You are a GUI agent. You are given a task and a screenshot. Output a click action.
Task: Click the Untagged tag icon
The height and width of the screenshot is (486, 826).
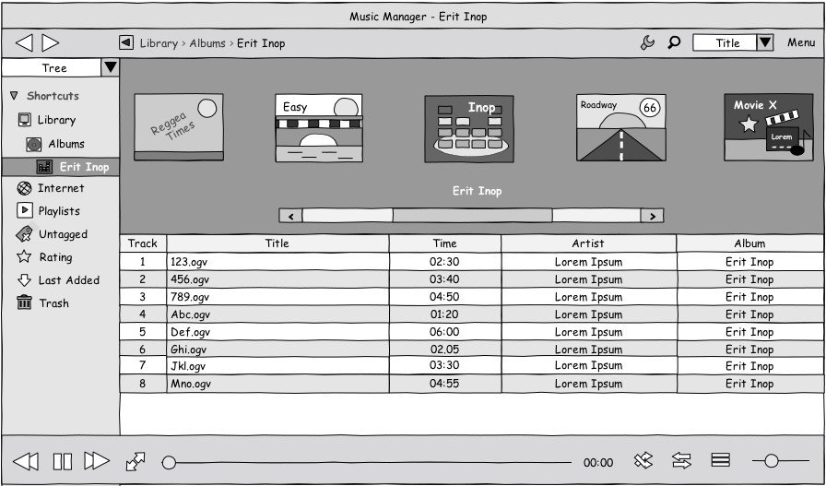point(24,233)
